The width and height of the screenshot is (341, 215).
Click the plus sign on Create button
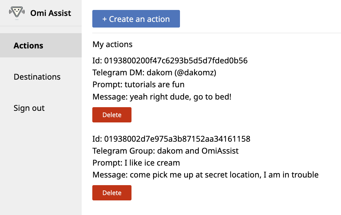click(x=105, y=19)
